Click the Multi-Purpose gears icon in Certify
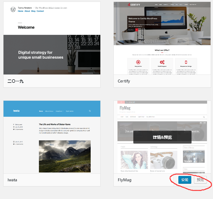The width and height of the screenshot is (213, 199). coord(162,62)
